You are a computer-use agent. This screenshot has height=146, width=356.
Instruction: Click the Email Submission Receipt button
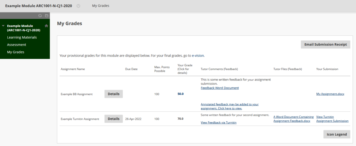pos(325,44)
